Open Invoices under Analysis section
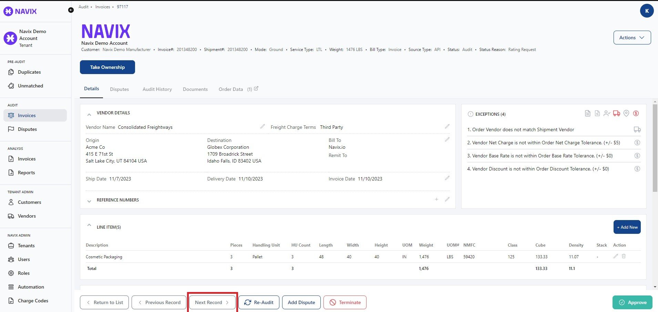Screen dimensions: 658x312 pos(27,159)
